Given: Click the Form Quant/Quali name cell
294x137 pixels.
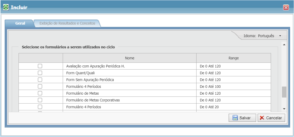Looking at the screenshot, I should [80, 73].
